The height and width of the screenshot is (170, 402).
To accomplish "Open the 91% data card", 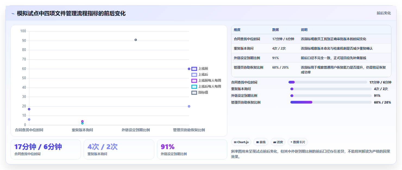I will (x=192, y=149).
